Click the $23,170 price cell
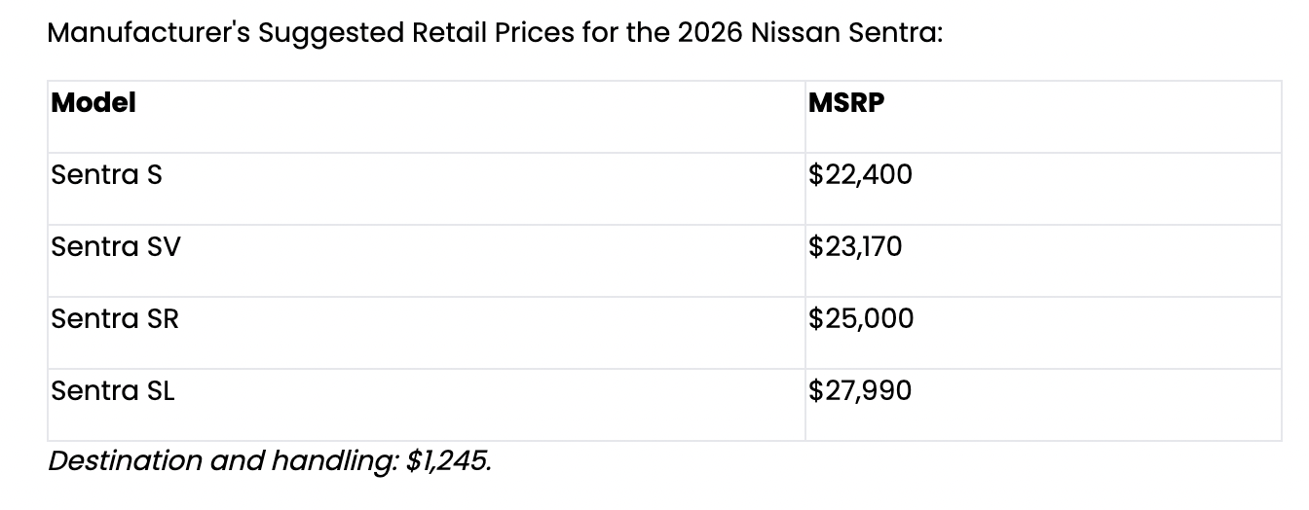The width and height of the screenshot is (1309, 510). click(x=855, y=247)
